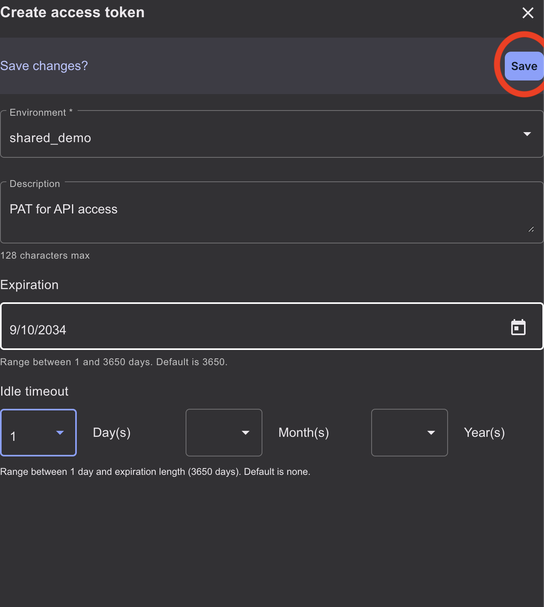Click the Save button
The height and width of the screenshot is (607, 544).
[x=524, y=66]
